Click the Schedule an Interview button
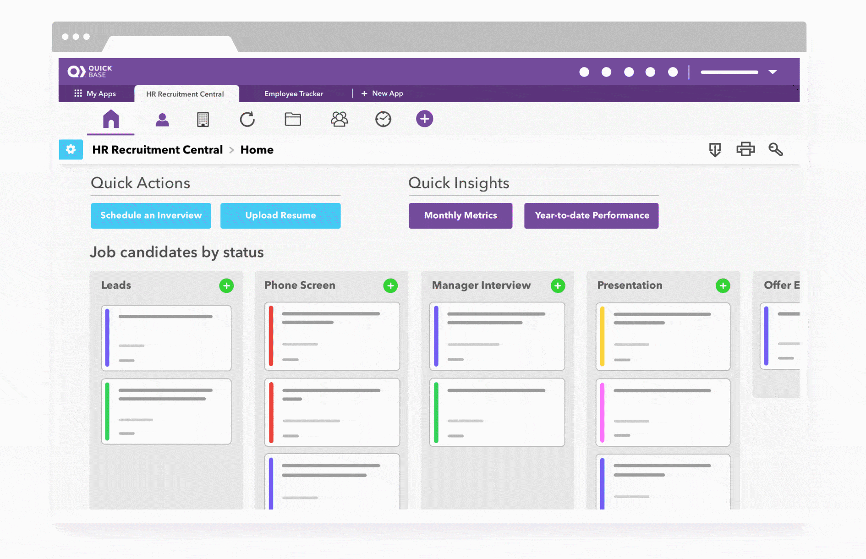The image size is (866, 559). 151,215
